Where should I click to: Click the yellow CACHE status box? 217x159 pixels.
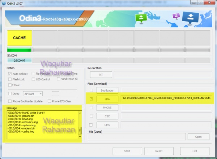pyautogui.click(x=20, y=38)
